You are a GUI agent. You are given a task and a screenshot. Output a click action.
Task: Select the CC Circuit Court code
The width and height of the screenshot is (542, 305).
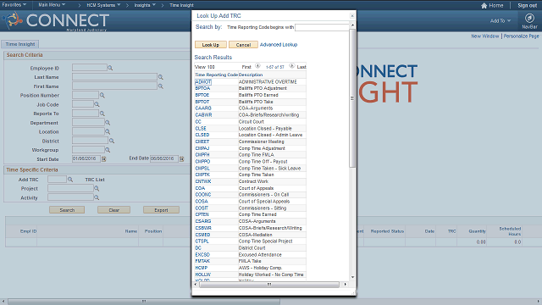pos(198,122)
